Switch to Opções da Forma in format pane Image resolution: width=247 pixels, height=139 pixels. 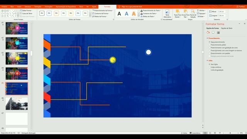pyautogui.click(x=213, y=28)
